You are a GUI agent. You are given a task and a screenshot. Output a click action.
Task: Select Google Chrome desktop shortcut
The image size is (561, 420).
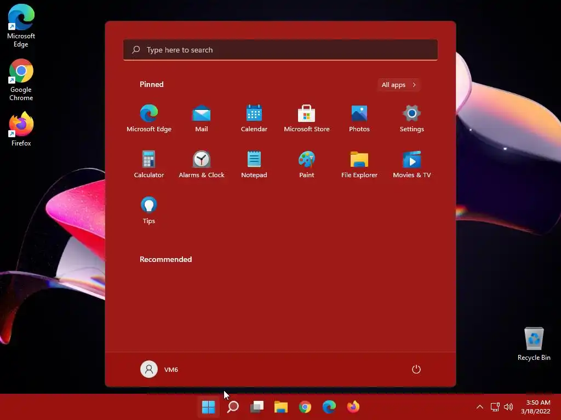(21, 80)
